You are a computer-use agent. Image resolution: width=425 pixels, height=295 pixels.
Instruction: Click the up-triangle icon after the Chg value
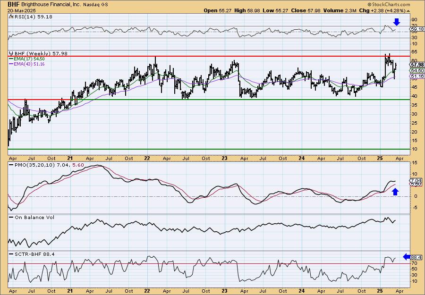408,11
